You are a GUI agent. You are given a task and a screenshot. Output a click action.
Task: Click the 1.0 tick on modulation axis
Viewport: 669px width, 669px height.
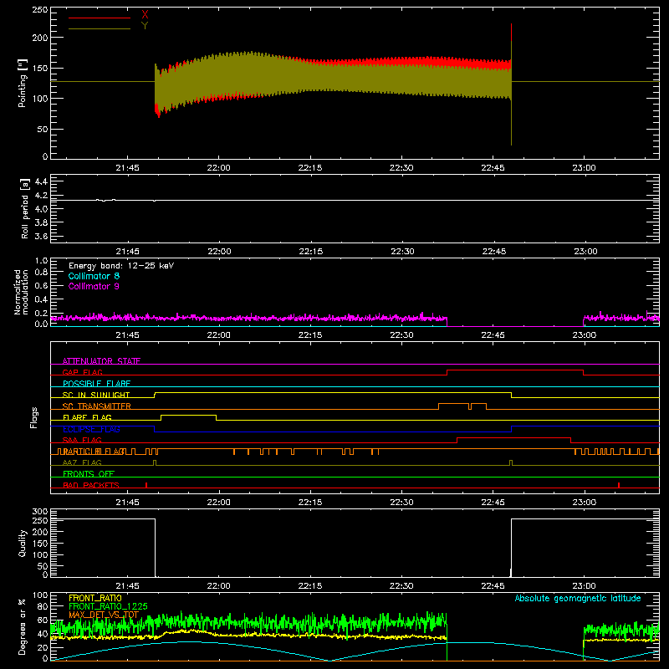41,261
